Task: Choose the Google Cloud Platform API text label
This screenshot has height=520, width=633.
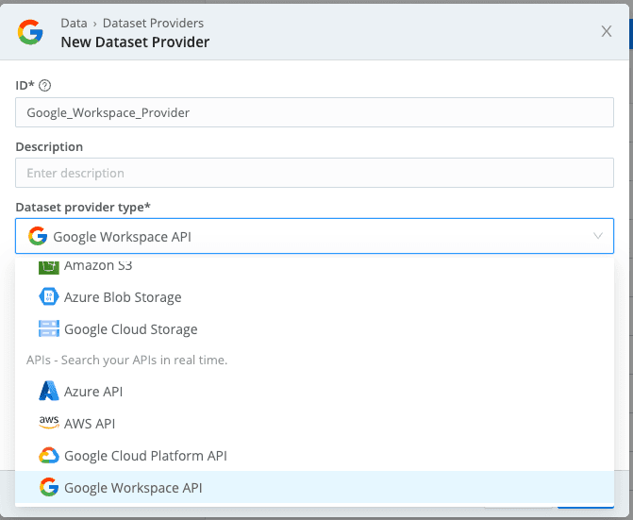Action: point(145,456)
